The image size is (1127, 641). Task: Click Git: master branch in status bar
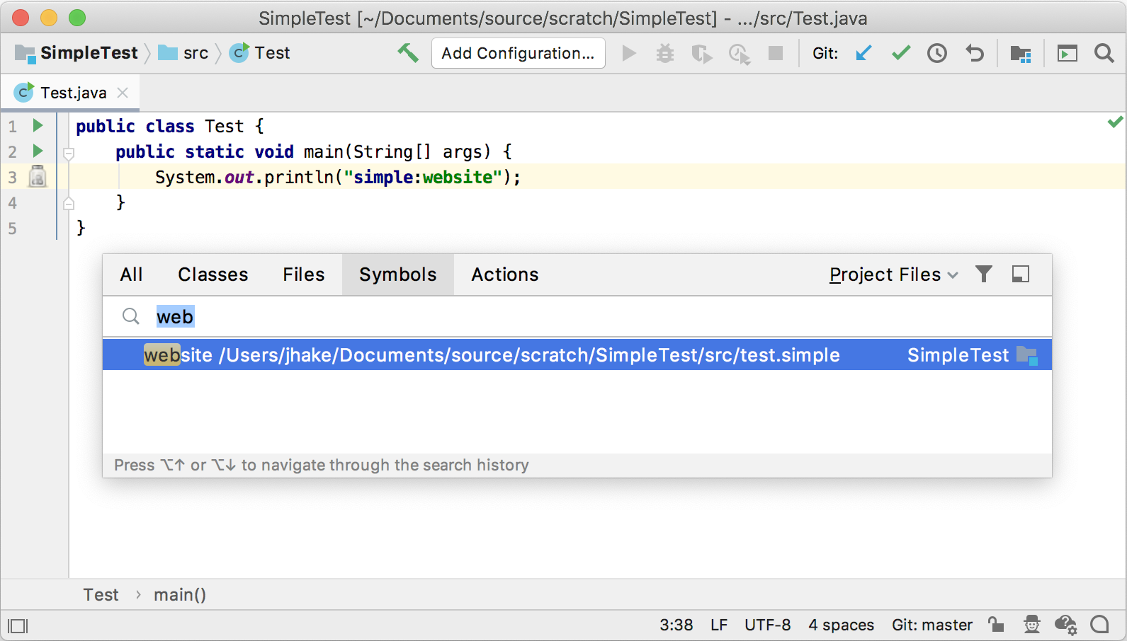click(931, 625)
